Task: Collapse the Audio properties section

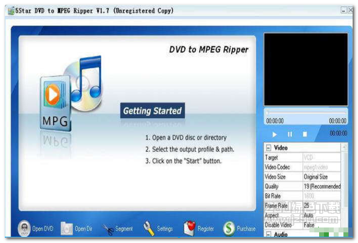Action: [268, 234]
